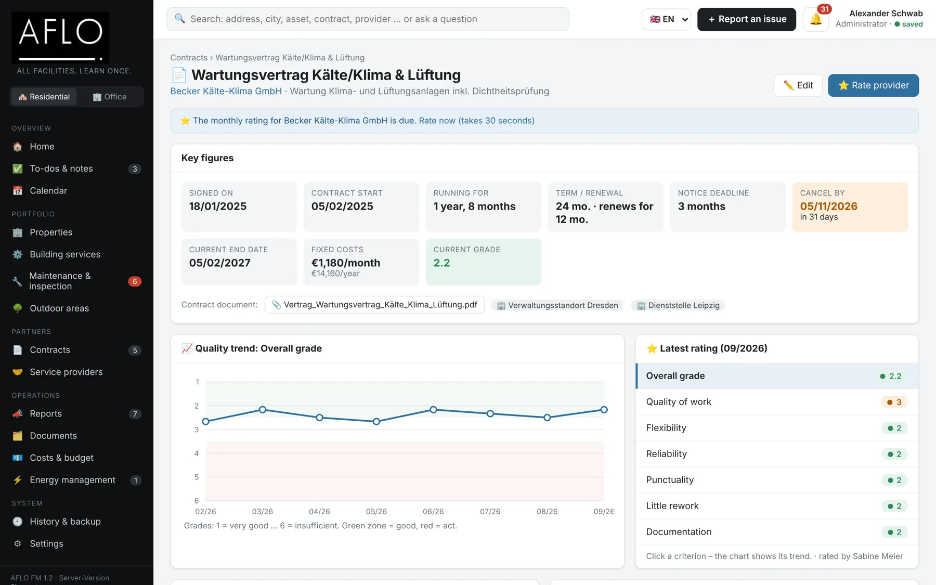Click the Reports megaphone icon
The image size is (936, 585).
[x=18, y=413]
